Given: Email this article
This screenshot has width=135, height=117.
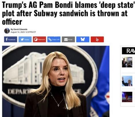Looking at the screenshot, I should pyautogui.click(x=68, y=39).
